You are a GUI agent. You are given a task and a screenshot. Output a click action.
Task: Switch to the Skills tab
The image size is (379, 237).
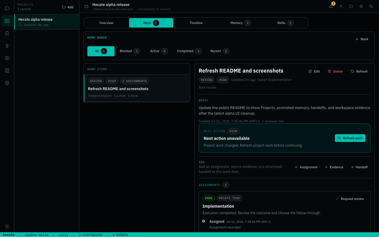285,23
